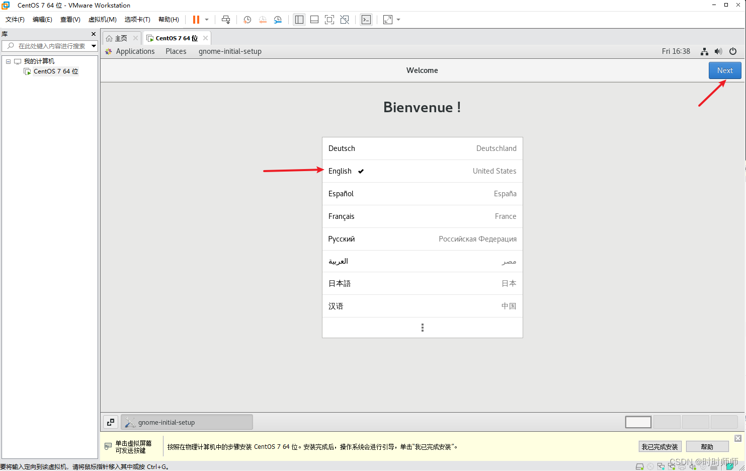746x471 pixels.
Task: Click gnome-initial-setup taskbar button
Action: point(187,422)
